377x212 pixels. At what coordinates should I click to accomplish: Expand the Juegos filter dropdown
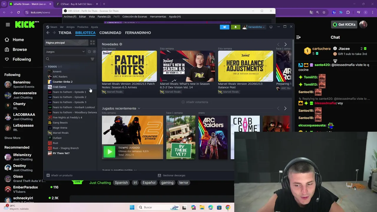tap(65, 52)
